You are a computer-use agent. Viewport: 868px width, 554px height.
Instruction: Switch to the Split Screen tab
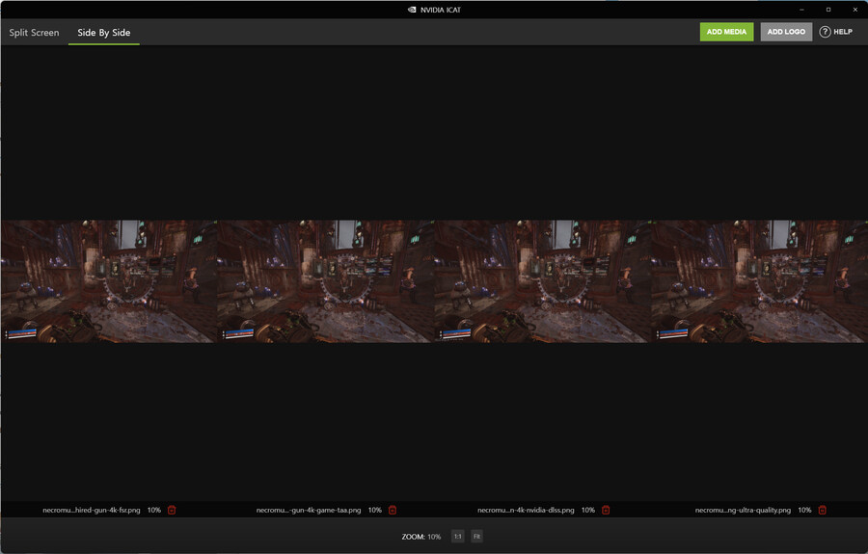pyautogui.click(x=34, y=33)
